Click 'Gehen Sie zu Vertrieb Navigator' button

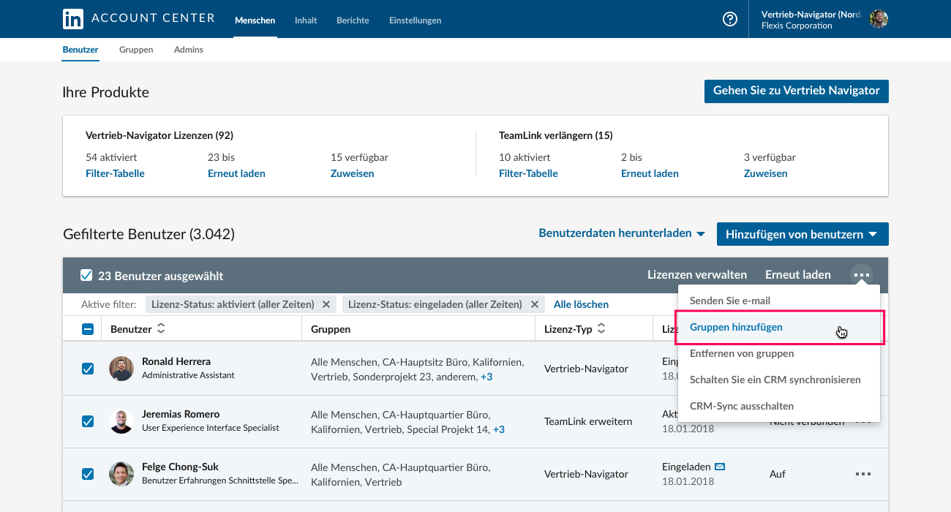coord(796,91)
